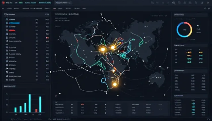Click the first icon in the top-right toolbar group
This screenshot has width=212, height=121.
152,3
